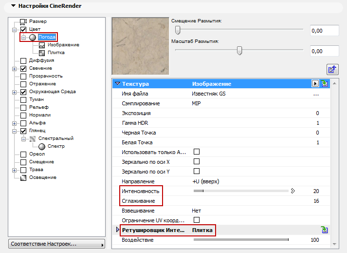Image resolution: width=347 pixels, height=253 pixels.
Task: Collapse the Глянец tree node
Action: [x=14, y=131]
